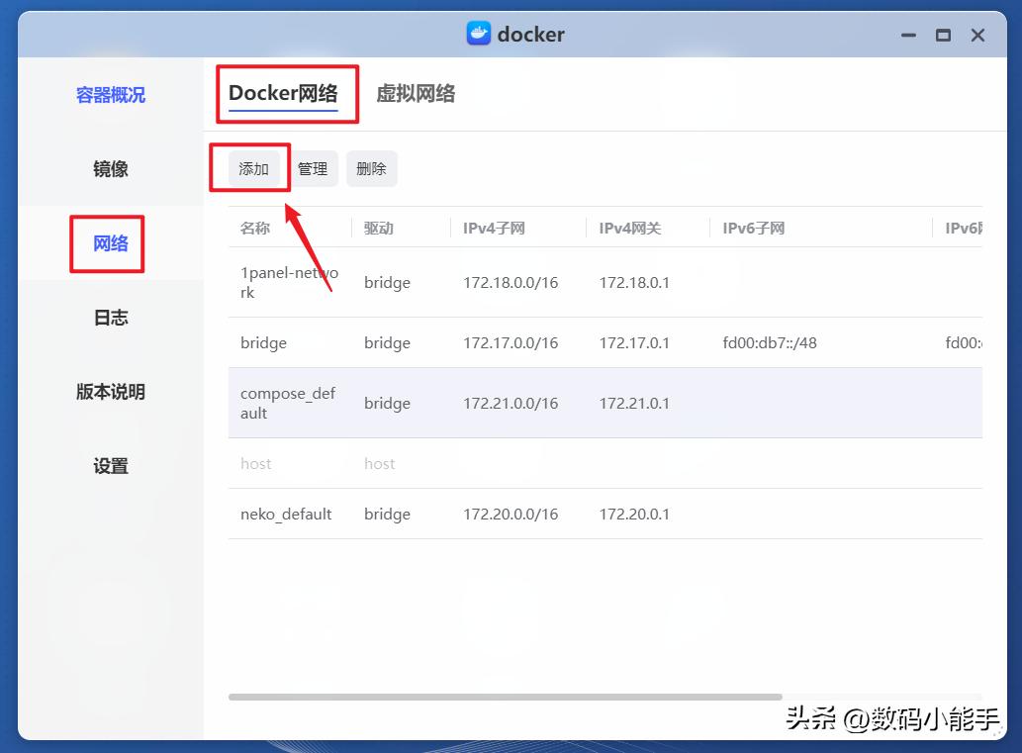This screenshot has height=753, width=1022.
Task: Click the docker whale icon in title bar
Action: [479, 34]
